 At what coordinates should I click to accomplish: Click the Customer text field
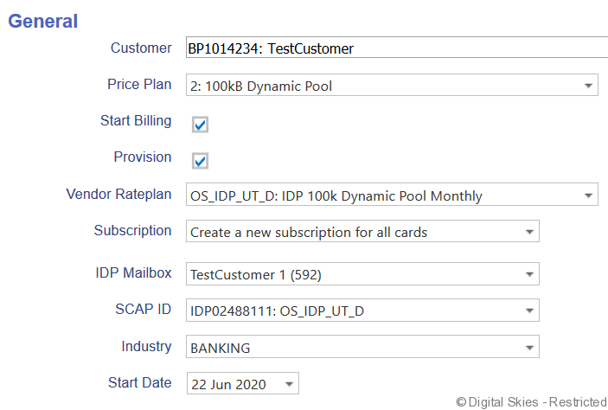396,49
